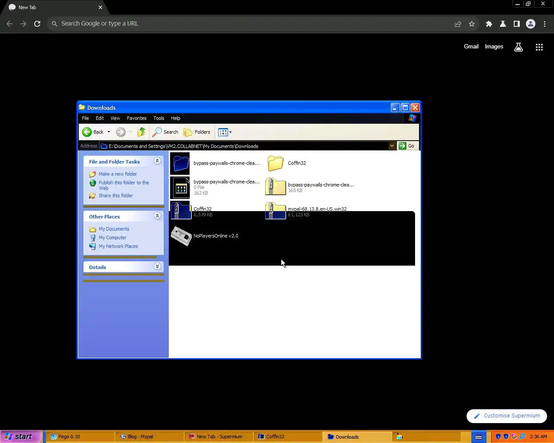
Task: Close the New Tab browser tab
Action: click(x=100, y=7)
